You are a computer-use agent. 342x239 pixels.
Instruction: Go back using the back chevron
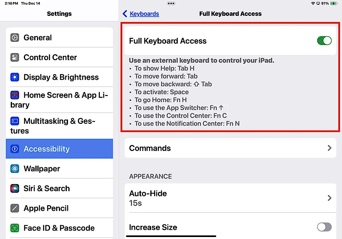click(x=125, y=14)
